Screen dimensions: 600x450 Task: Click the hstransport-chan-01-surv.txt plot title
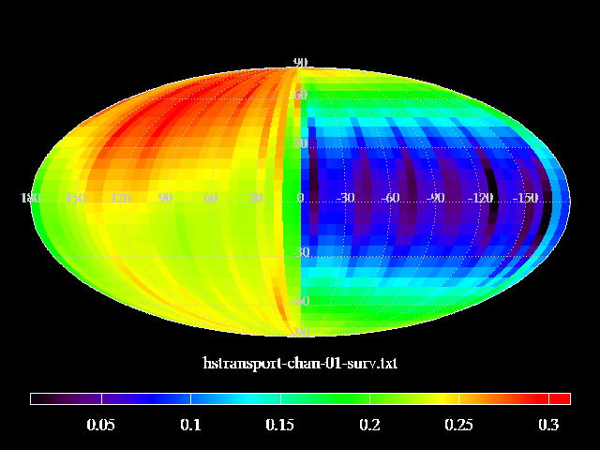300,363
